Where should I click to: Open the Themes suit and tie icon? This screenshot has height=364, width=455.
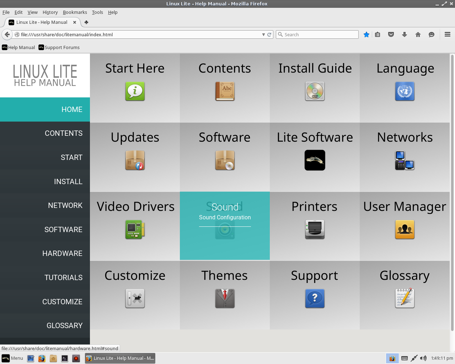pos(225,298)
